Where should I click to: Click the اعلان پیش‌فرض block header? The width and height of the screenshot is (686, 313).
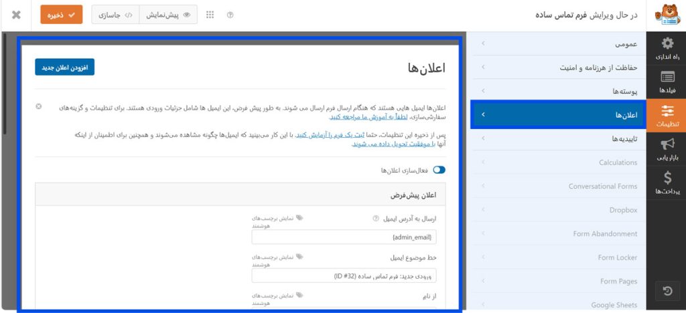click(x=241, y=195)
